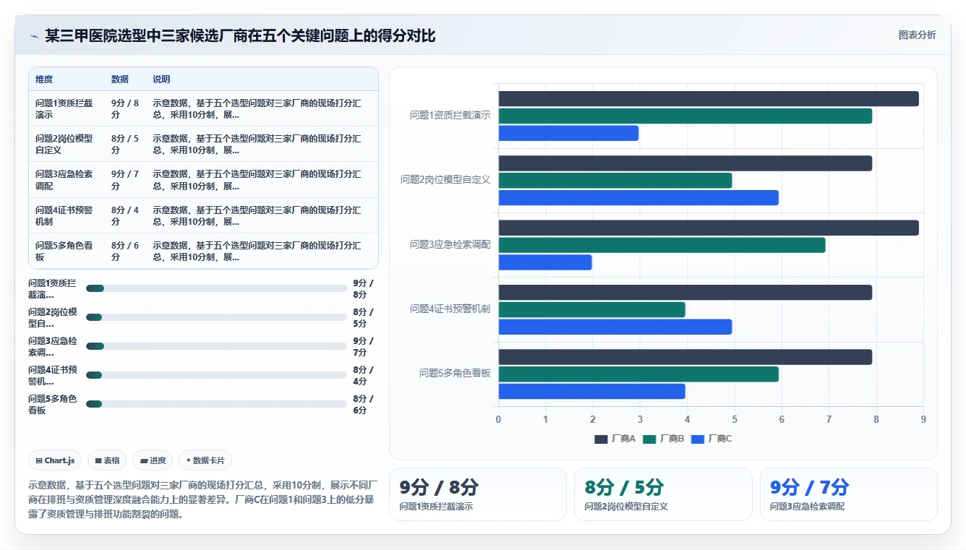The width and height of the screenshot is (966, 550).
Task: Click chart axis label 问题1资质拦截演示
Action: click(x=450, y=115)
